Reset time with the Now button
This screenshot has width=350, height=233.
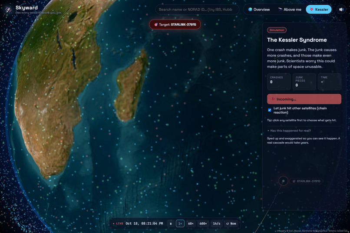click(231, 223)
